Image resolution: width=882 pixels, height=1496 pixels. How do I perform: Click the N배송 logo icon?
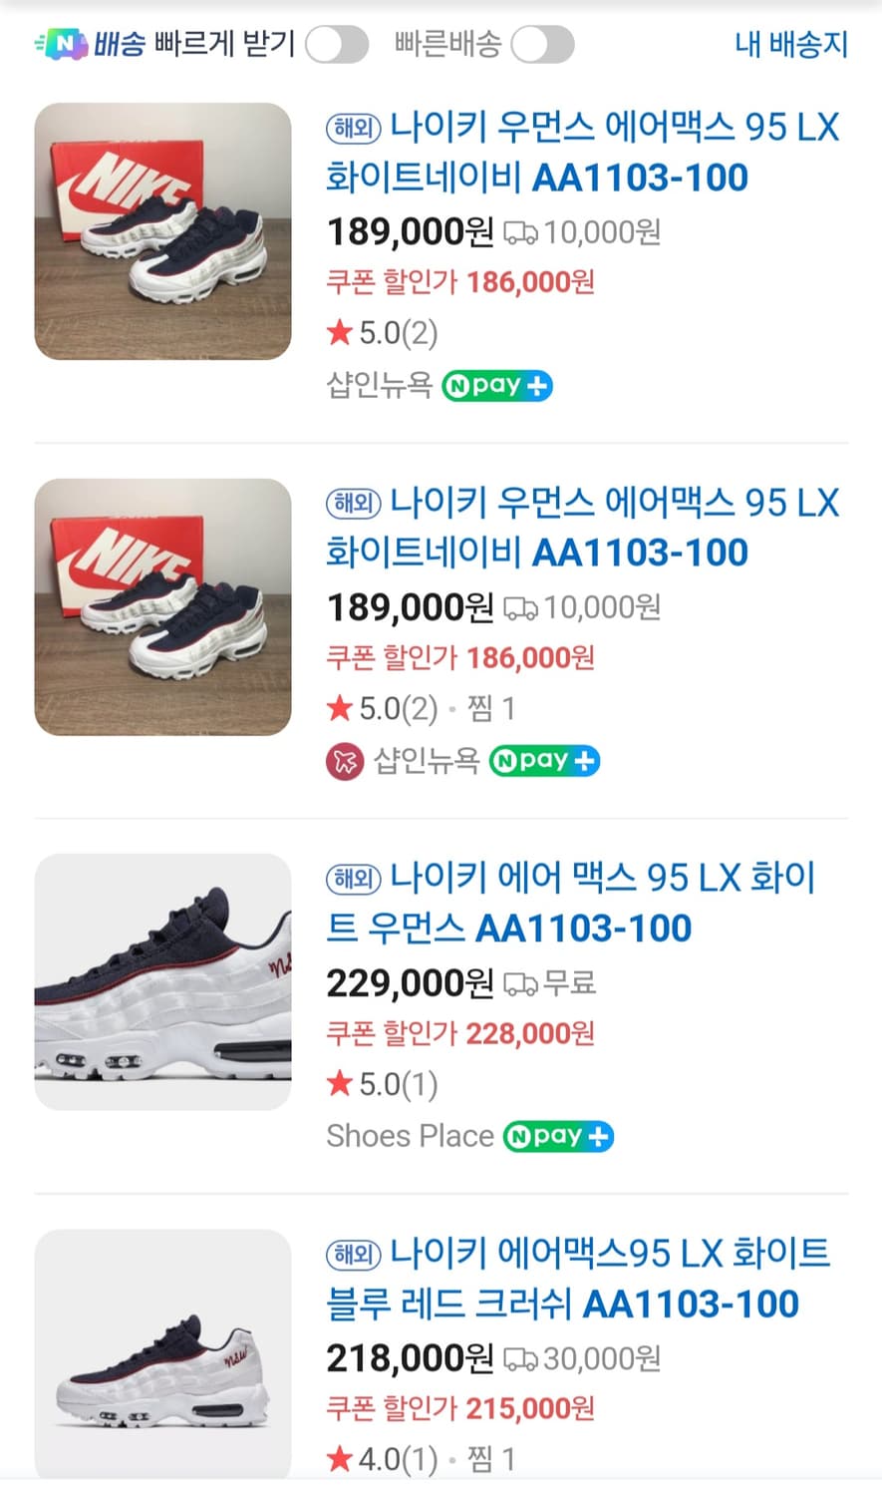click(x=62, y=45)
